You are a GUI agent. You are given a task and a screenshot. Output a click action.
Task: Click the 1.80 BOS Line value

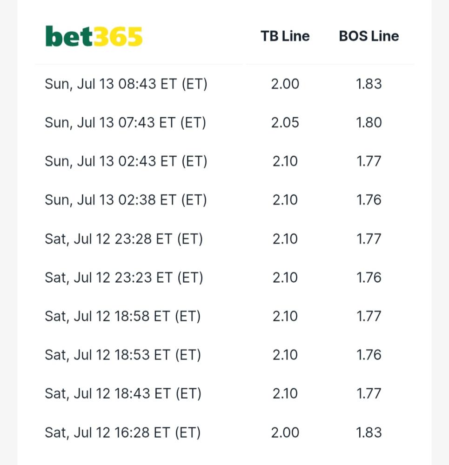(369, 122)
